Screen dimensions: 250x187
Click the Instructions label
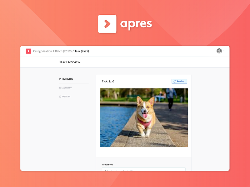coord(107,165)
